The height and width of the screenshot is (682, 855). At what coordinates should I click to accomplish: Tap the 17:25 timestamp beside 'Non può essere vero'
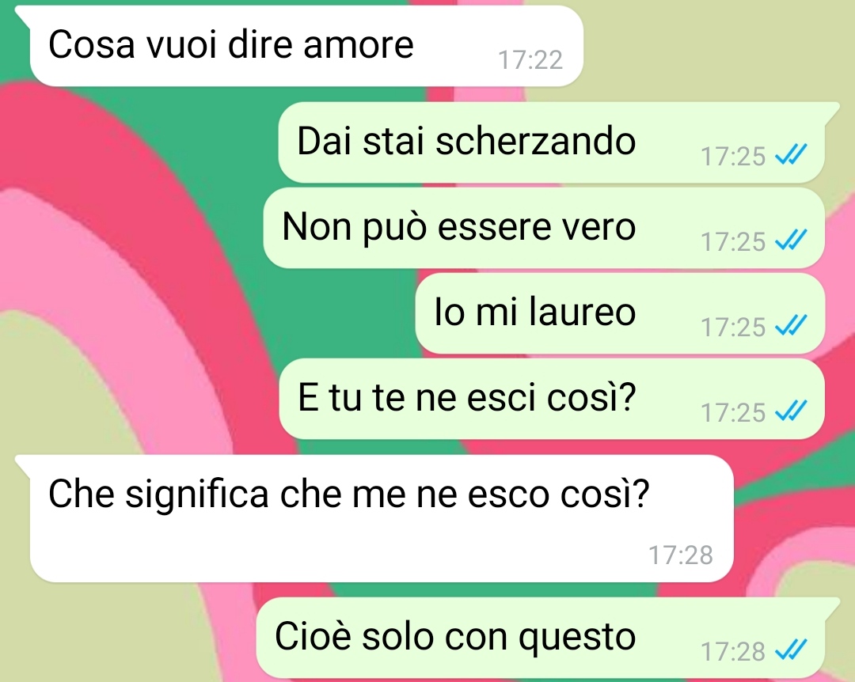[733, 242]
